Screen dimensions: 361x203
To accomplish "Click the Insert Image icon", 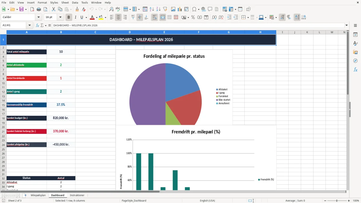I will pyautogui.click(x=173, y=9).
